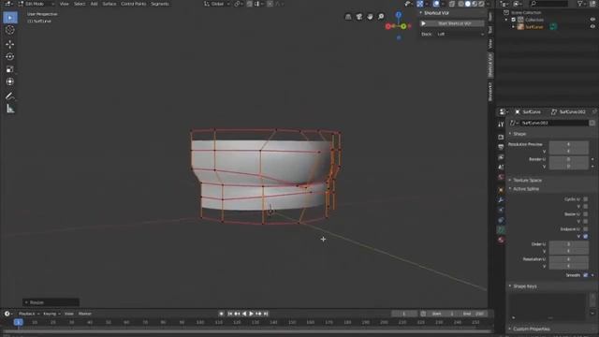This screenshot has height=337, width=599.
Task: Open the Render properties tab
Action: point(501,137)
